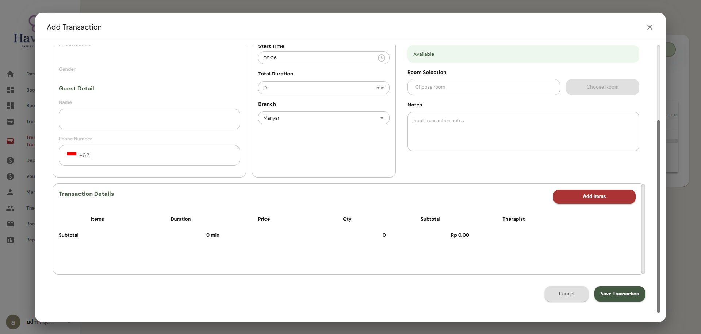Click the gray Choose Room button
This screenshot has width=701, height=334.
click(x=602, y=87)
